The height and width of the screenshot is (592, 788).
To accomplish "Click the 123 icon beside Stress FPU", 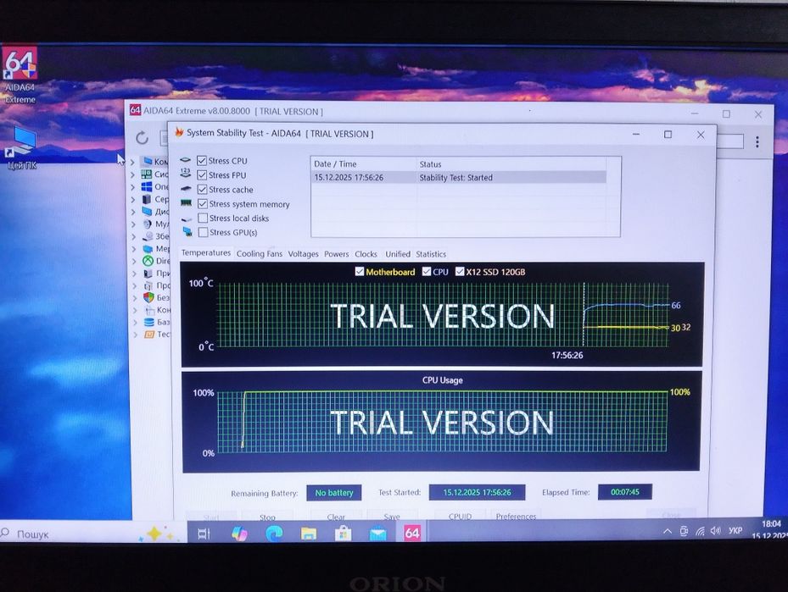I will 186,174.
